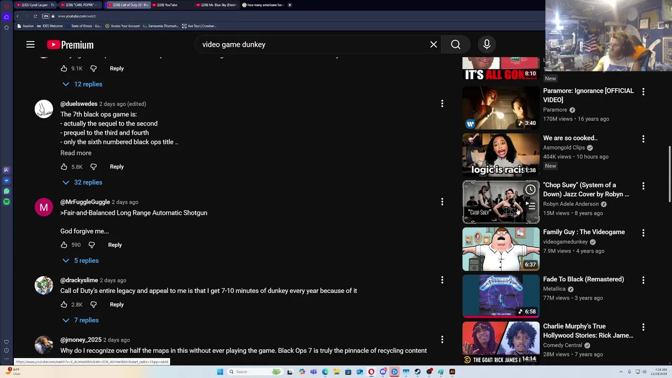The height and width of the screenshot is (378, 672).
Task: Dislike the @drackyslime comment
Action: 93,304
